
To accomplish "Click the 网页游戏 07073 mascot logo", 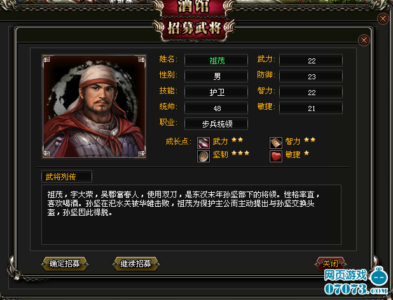I will click(x=356, y=281).
